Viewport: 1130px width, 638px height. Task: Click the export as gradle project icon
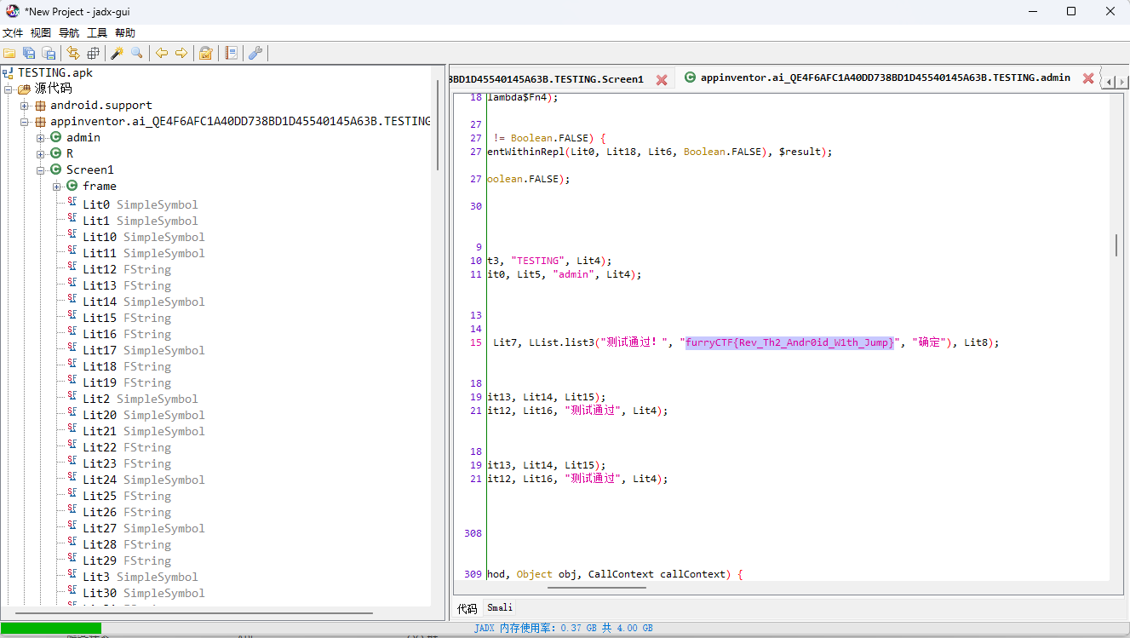(x=49, y=53)
